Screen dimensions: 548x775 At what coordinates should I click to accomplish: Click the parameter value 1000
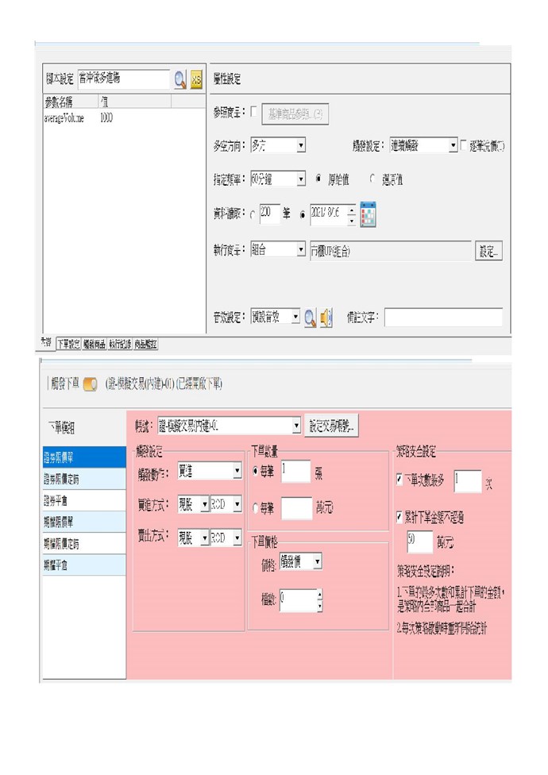point(106,118)
